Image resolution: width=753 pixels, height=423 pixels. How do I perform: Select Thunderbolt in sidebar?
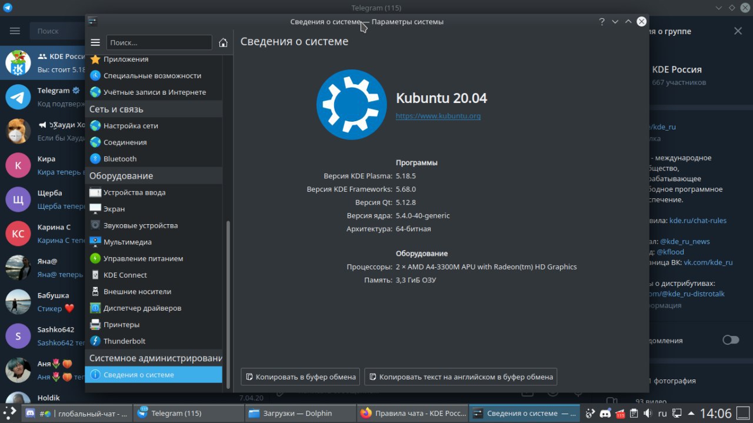coord(154,341)
